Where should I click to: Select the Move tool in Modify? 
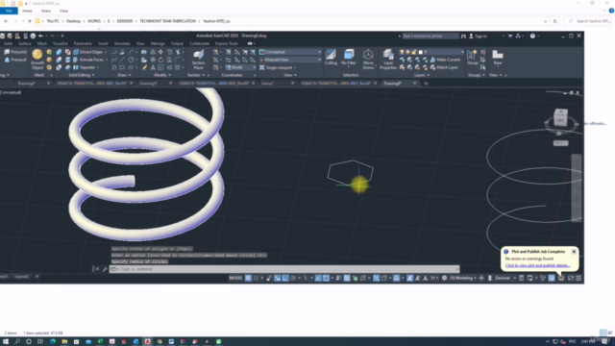click(x=160, y=52)
